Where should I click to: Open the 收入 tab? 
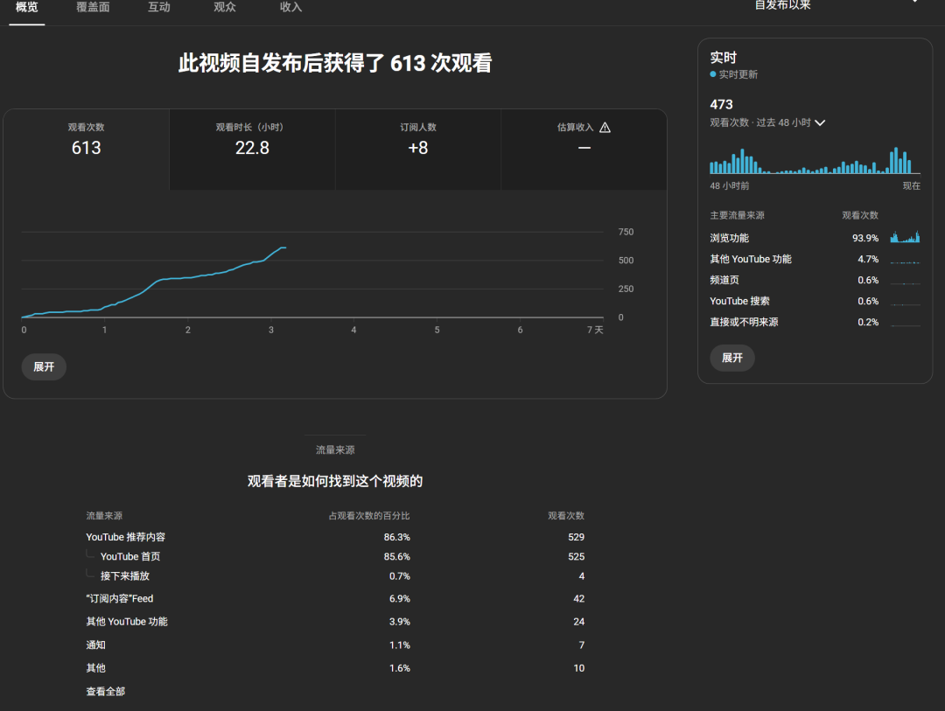click(x=290, y=7)
